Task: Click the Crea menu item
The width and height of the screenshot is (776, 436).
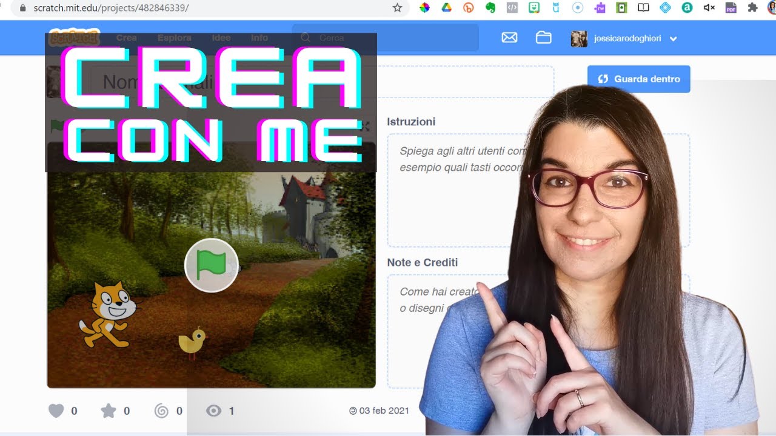Action: click(x=127, y=38)
